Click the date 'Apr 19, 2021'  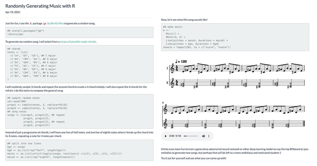coord(13,12)
